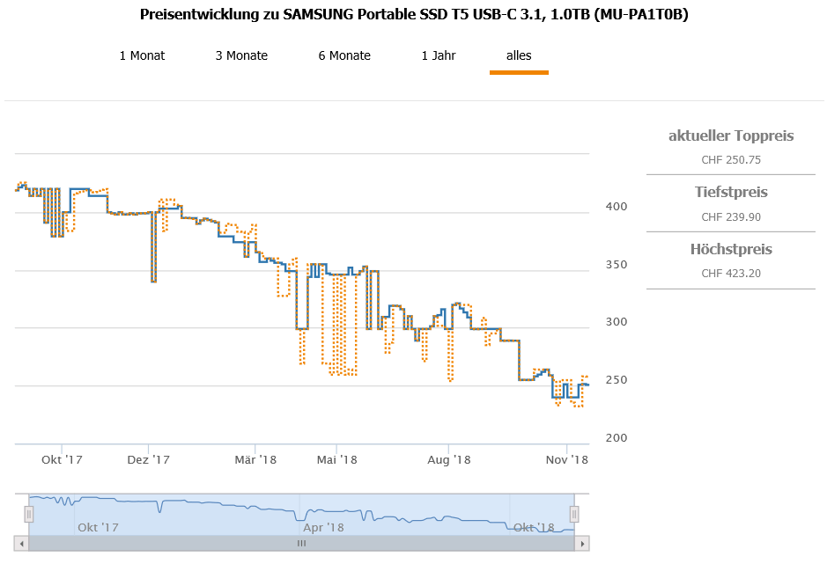Click the aktueller Toppreis heading
The height and width of the screenshot is (564, 827).
pos(731,136)
